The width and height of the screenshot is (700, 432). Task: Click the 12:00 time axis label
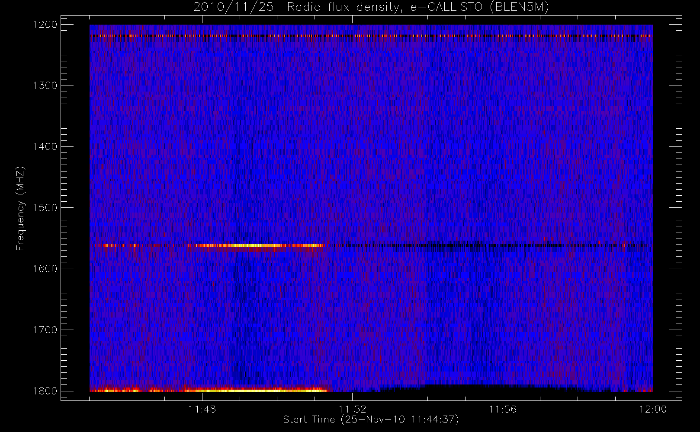tap(653, 409)
